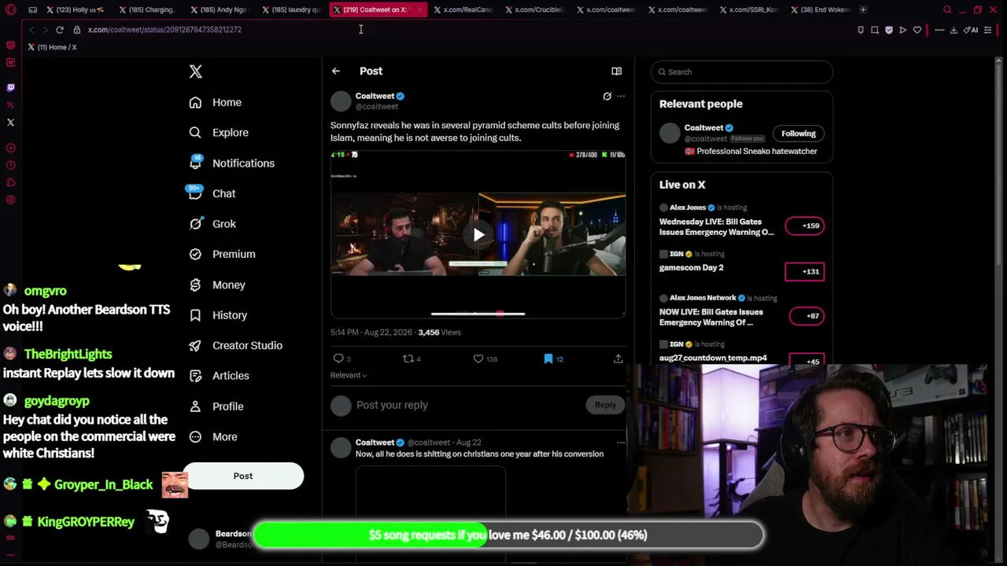The image size is (1007, 566).
Task: Open the Creator Studio rocket icon
Action: 196,346
